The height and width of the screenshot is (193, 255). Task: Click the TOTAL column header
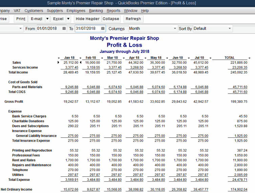coord(230,58)
